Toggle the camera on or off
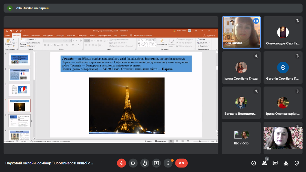 click(x=133, y=163)
